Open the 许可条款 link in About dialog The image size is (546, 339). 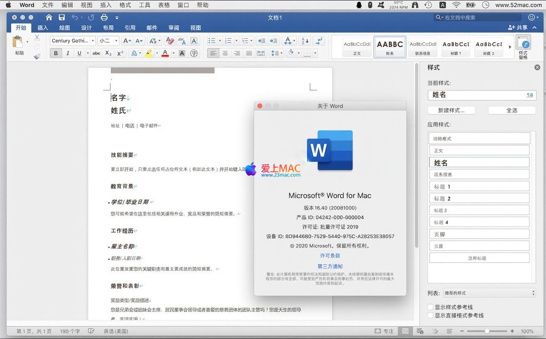click(330, 256)
